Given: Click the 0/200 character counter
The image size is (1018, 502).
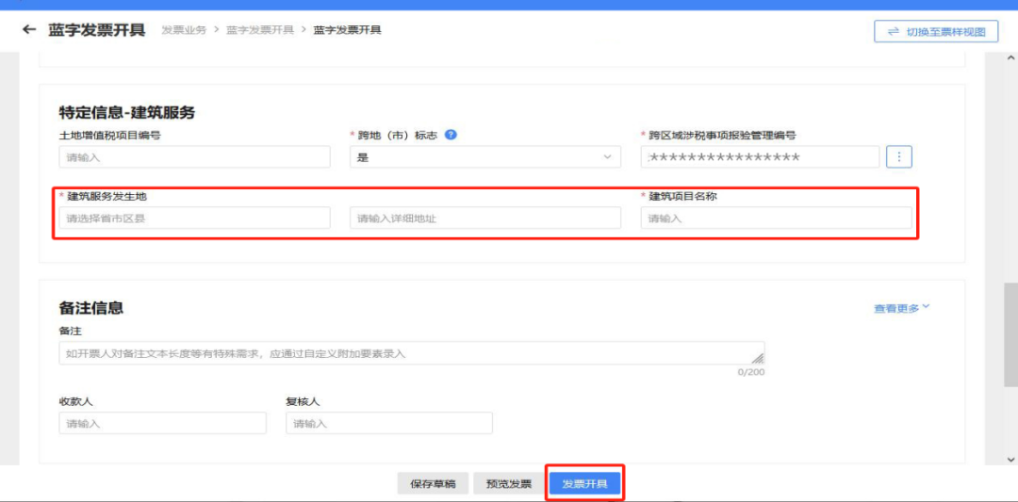Looking at the screenshot, I should click(750, 372).
